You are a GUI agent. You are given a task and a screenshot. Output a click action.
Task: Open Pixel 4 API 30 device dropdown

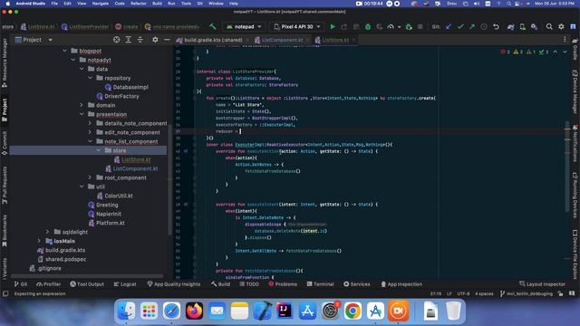pos(297,26)
